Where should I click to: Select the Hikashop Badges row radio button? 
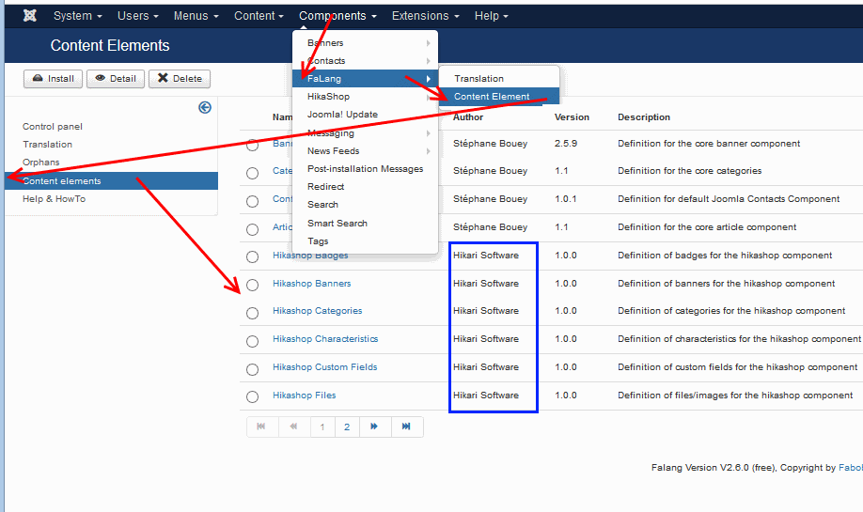(x=252, y=256)
